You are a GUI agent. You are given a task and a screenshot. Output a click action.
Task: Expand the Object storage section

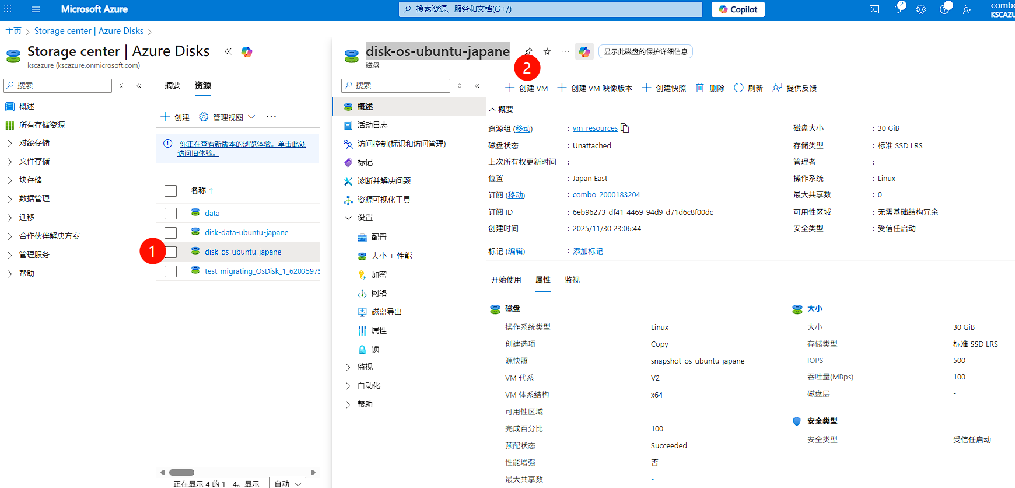10,143
